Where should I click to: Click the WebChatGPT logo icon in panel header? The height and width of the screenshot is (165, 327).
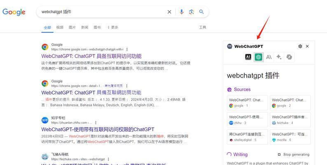point(230,46)
